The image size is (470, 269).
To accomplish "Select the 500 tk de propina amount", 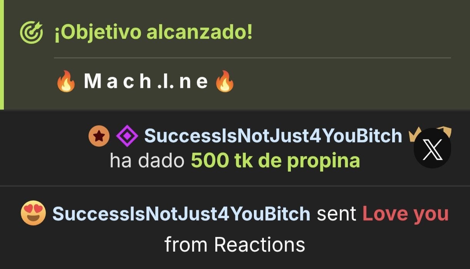I will [x=275, y=161].
